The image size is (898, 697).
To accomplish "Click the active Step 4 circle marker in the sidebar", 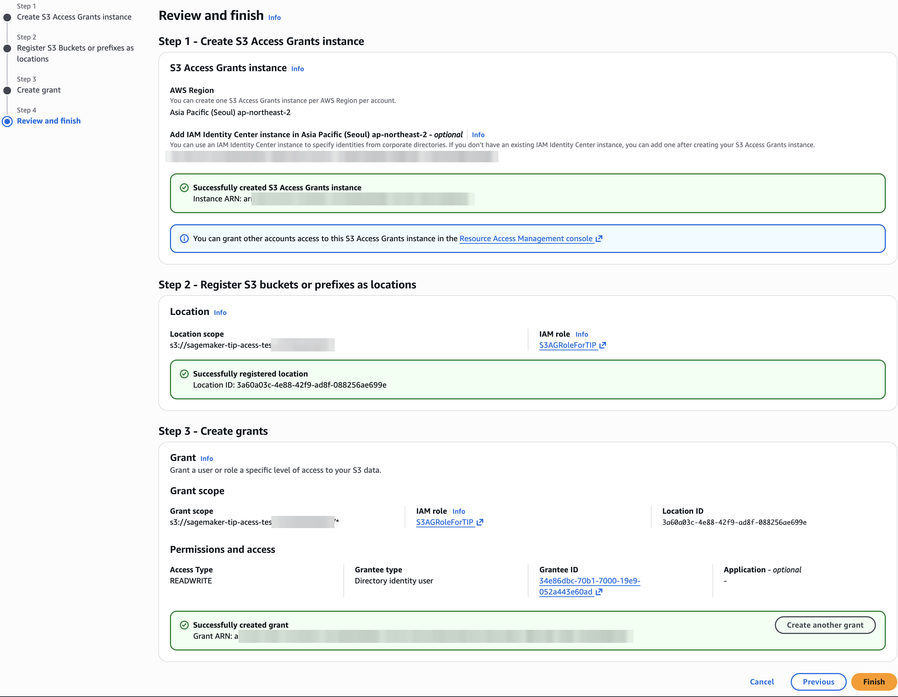I will tap(7, 121).
